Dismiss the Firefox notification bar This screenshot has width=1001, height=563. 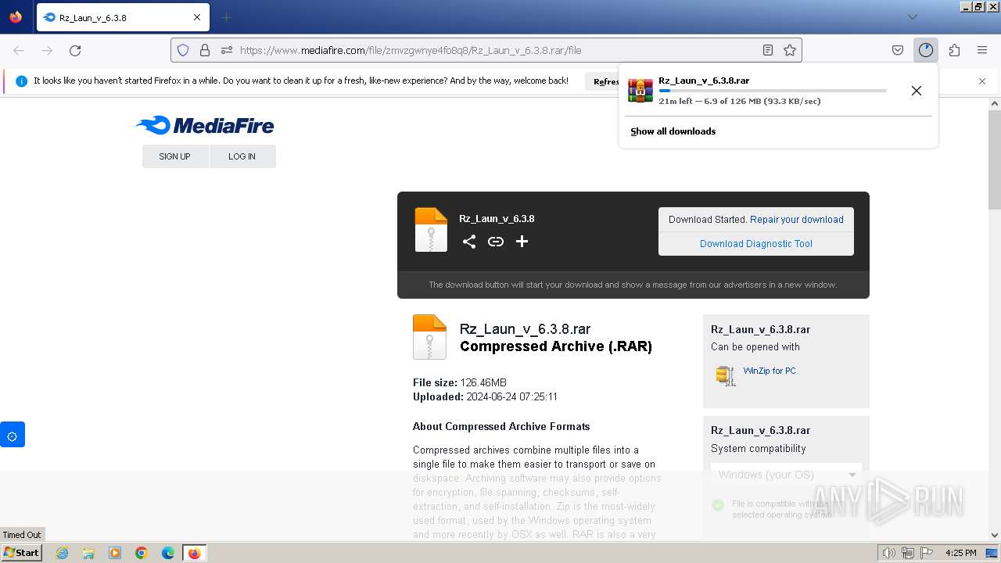click(x=982, y=81)
